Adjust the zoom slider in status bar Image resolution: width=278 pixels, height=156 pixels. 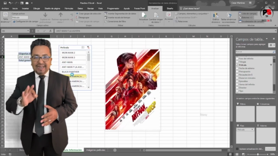[258, 154]
